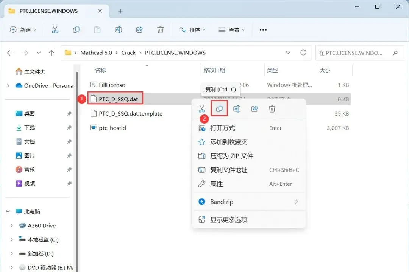Select the PTC_D_SSQ.dat file
The width and height of the screenshot is (409, 272).
114,99
